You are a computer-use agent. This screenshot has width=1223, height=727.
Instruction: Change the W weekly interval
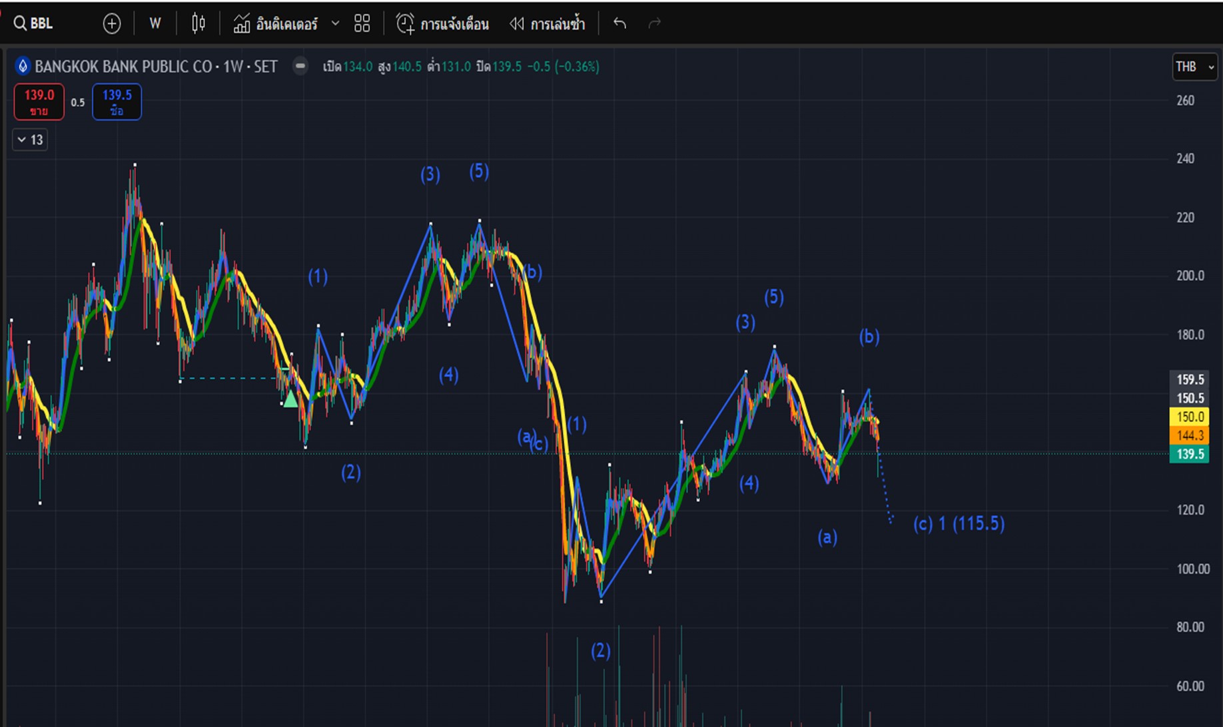pyautogui.click(x=155, y=24)
